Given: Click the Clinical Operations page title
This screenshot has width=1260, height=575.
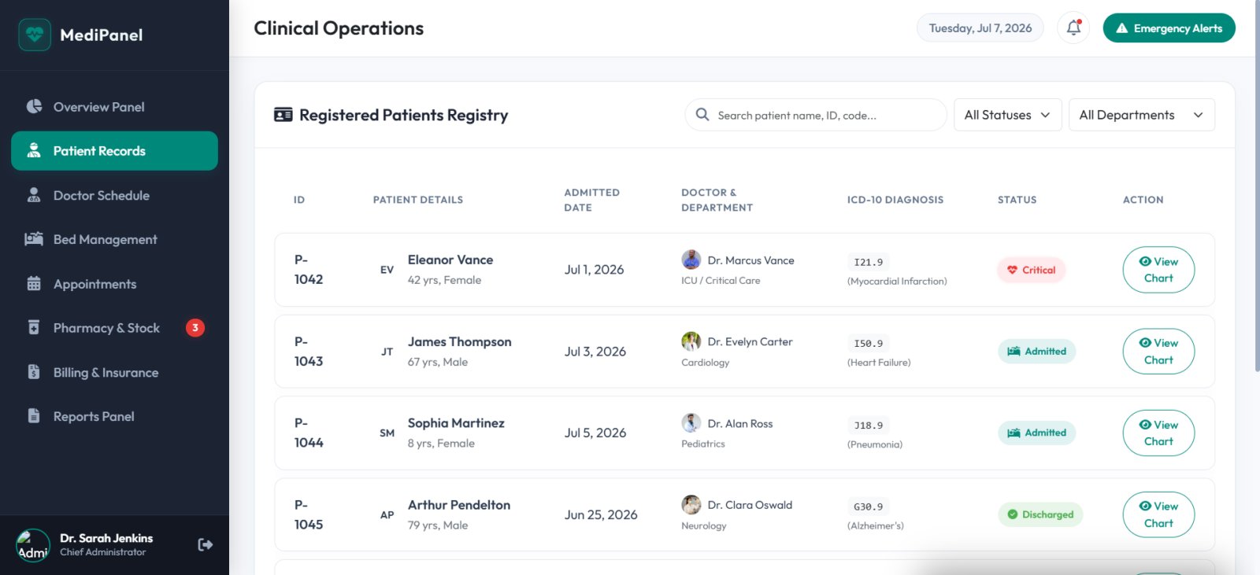Looking at the screenshot, I should click(x=339, y=28).
